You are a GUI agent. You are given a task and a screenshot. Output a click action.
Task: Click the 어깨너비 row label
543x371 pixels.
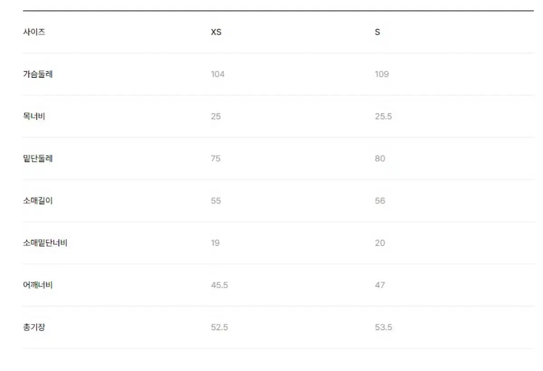(38, 285)
